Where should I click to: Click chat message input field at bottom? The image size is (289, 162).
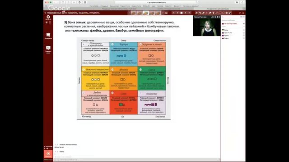[136, 160]
